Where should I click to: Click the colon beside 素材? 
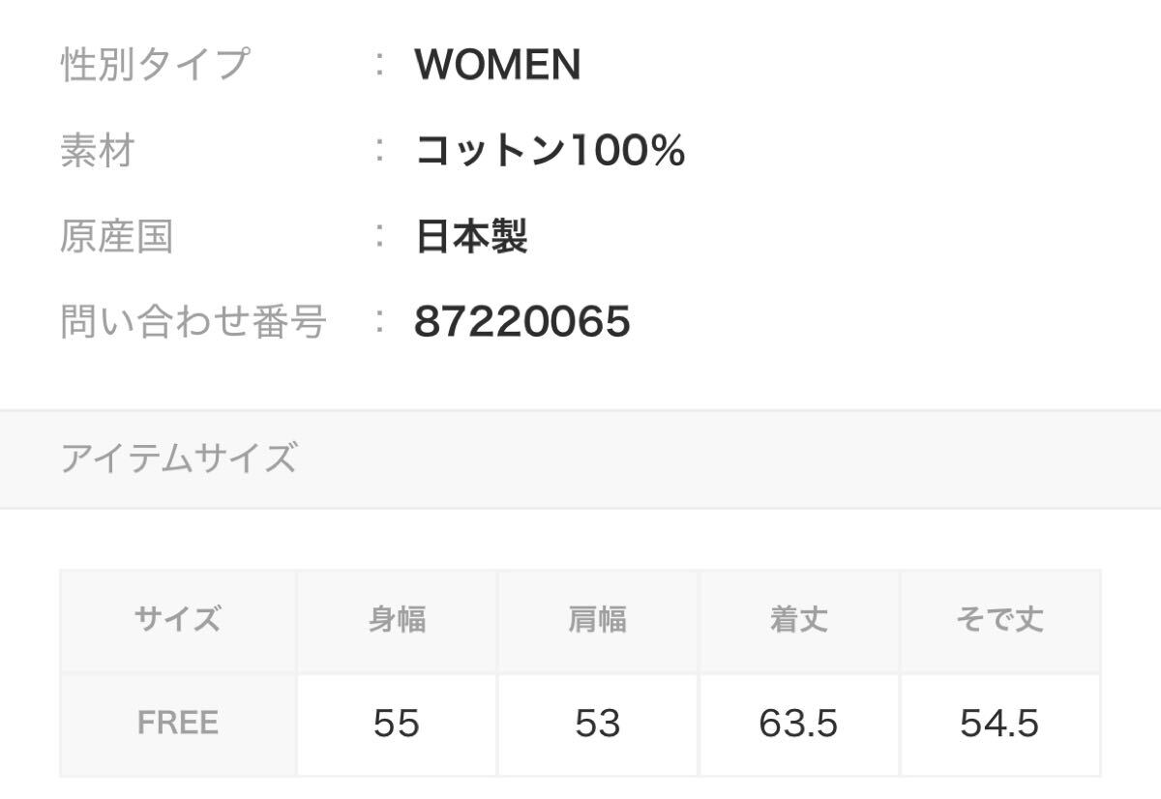[x=381, y=151]
